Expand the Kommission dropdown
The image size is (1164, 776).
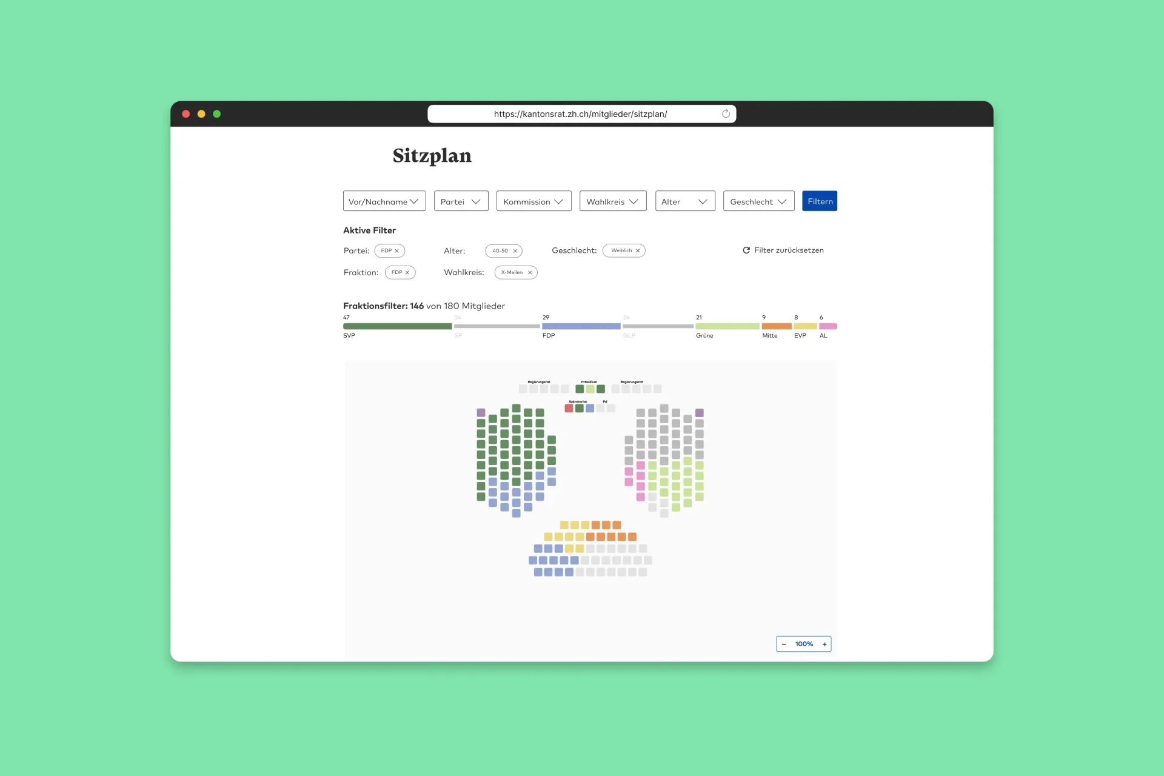pos(533,201)
